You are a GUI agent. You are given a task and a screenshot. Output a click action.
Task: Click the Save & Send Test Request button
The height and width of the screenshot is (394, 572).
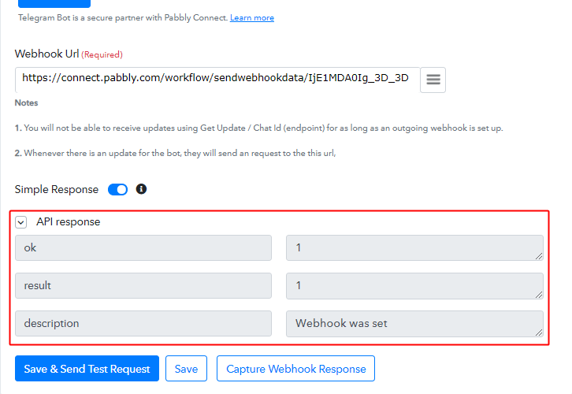point(87,369)
